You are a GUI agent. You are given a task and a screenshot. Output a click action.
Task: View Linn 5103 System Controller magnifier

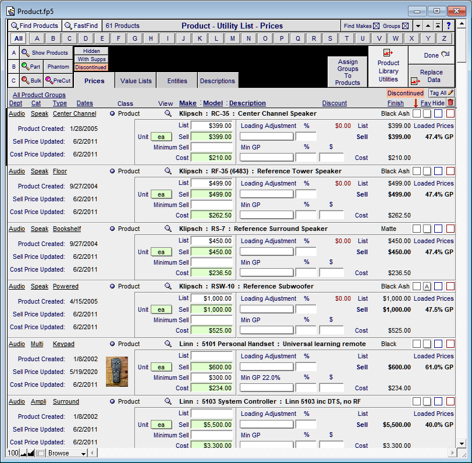click(x=168, y=401)
